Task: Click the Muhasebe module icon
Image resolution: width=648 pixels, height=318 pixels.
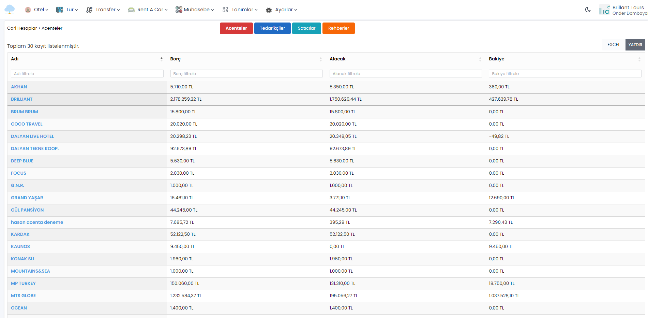Action: point(179,10)
